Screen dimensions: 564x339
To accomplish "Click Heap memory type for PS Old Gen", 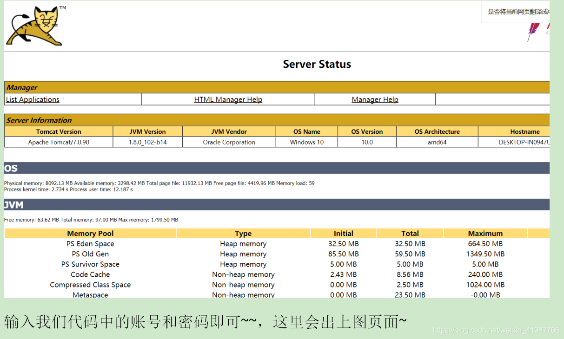I will point(243,254).
